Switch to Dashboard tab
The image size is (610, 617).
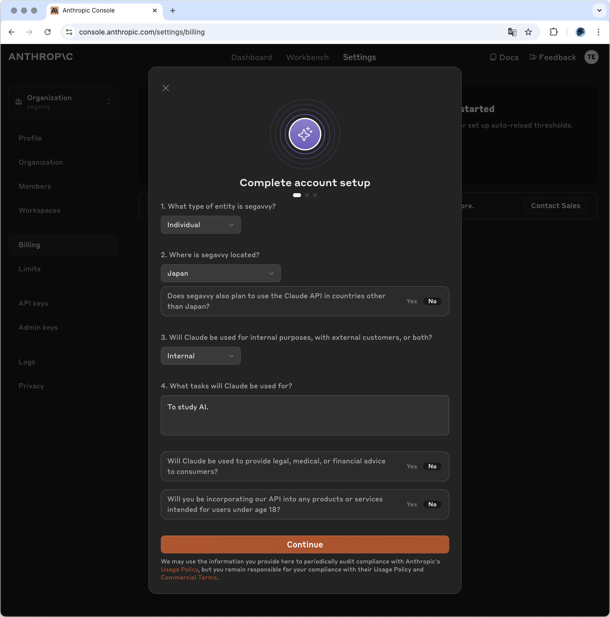pyautogui.click(x=251, y=57)
